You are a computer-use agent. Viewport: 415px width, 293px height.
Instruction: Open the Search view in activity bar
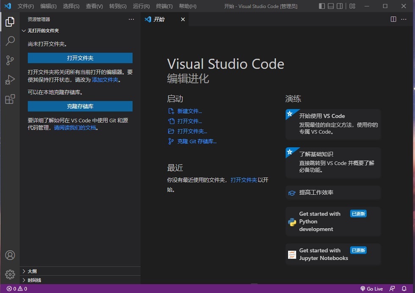(10, 41)
